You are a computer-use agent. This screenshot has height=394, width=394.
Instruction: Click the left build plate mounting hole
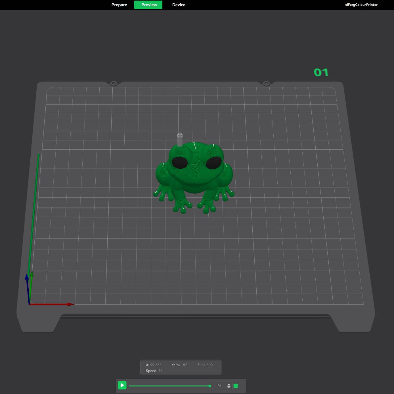pos(114,83)
